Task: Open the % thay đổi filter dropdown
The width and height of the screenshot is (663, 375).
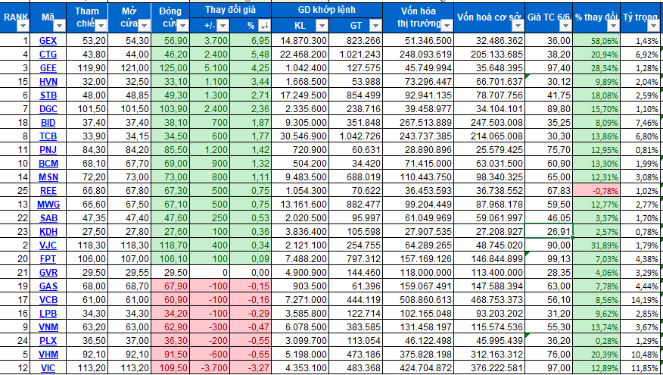Action: pyautogui.click(x=614, y=27)
